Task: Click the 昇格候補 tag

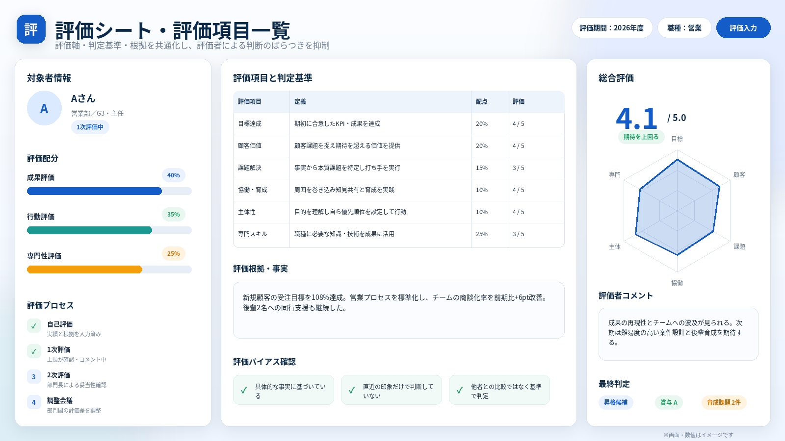Action: click(616, 402)
